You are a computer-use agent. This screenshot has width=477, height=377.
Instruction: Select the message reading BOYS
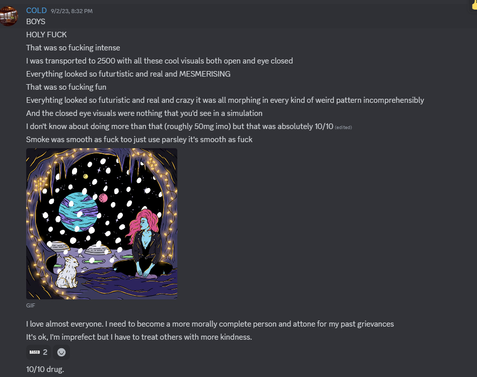coord(36,22)
